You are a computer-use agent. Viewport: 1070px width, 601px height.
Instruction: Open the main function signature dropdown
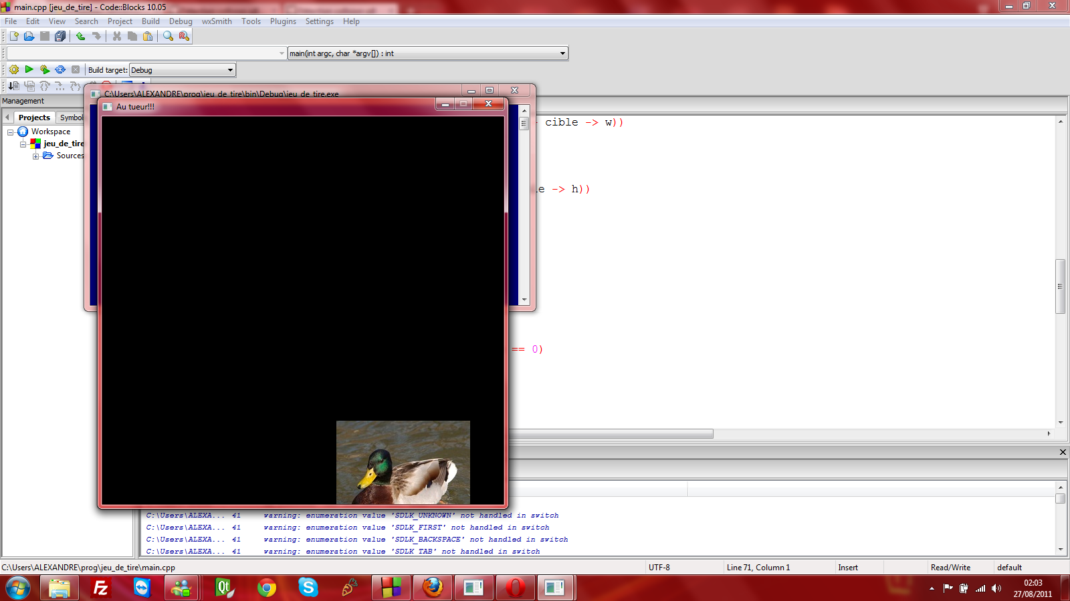pos(562,53)
